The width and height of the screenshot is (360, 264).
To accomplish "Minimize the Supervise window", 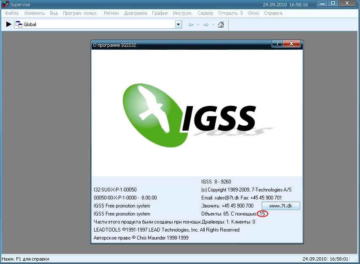I will click(322, 3).
